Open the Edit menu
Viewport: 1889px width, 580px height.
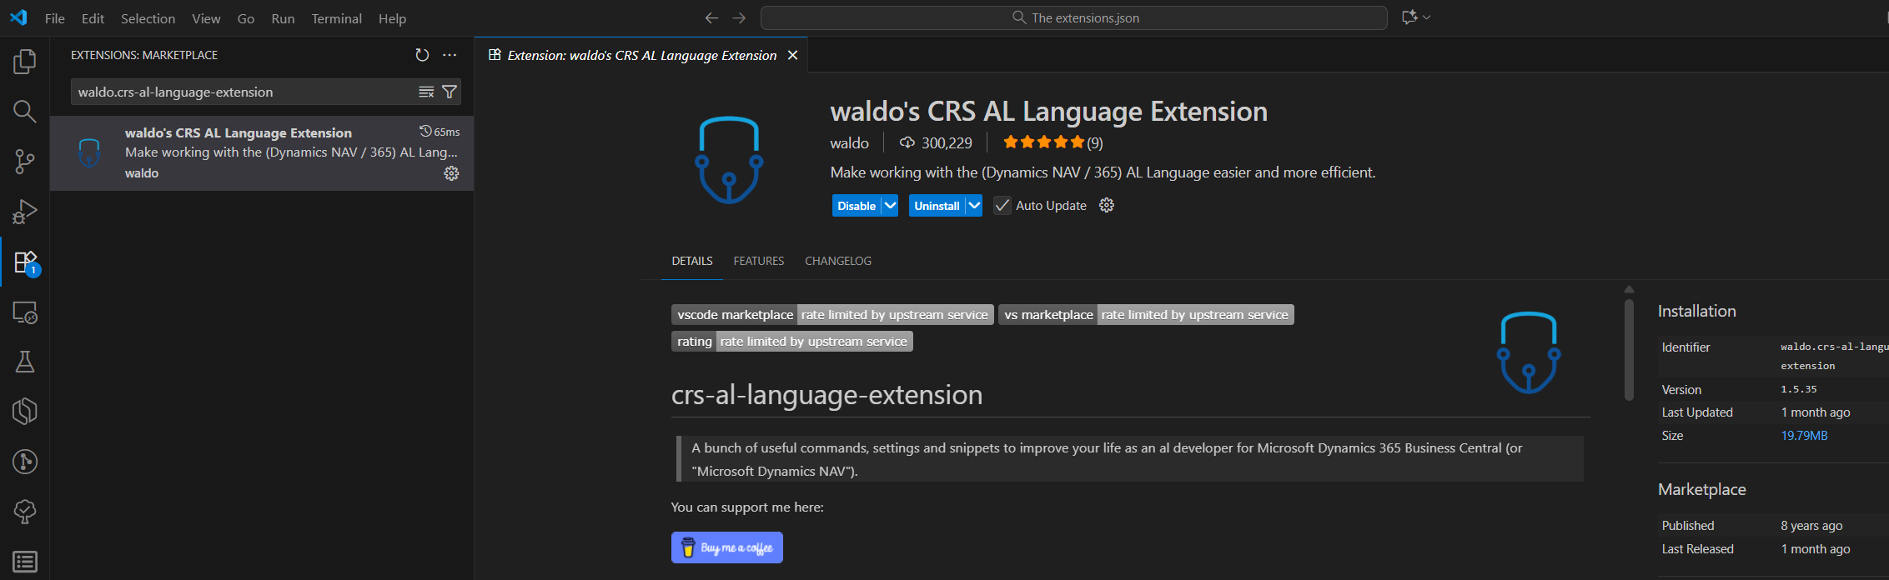click(x=93, y=18)
